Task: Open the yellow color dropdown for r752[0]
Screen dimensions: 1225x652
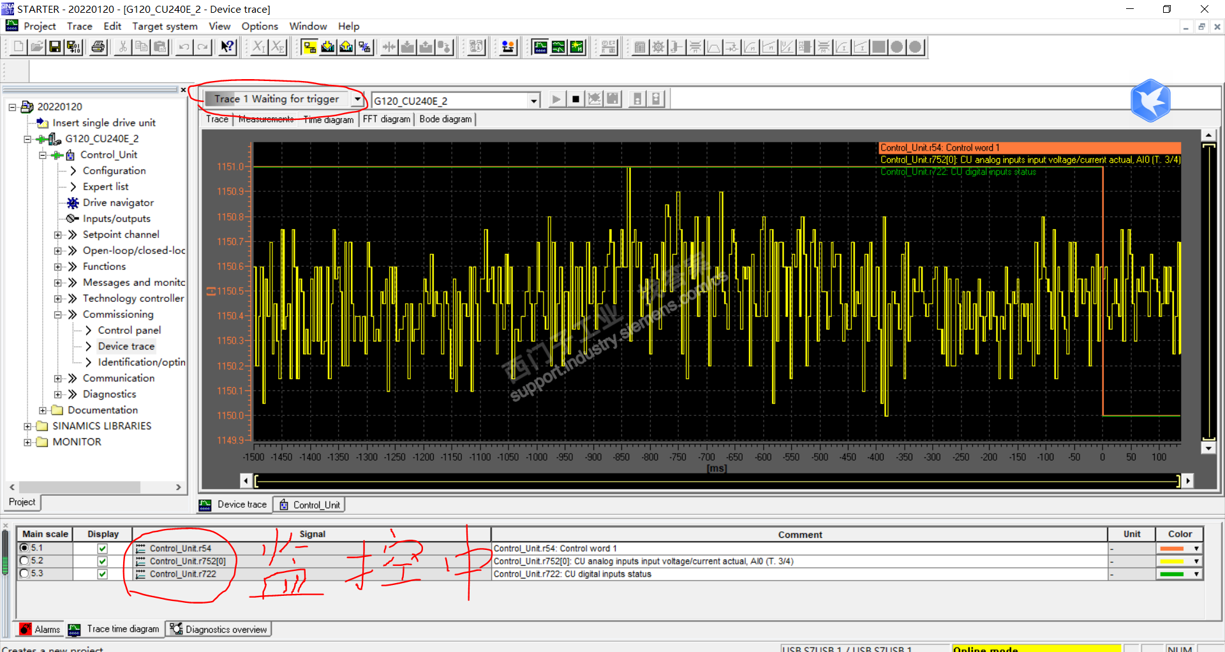Action: 1196,561
